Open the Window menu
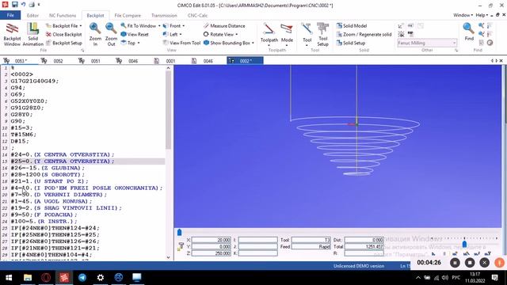 pyautogui.click(x=463, y=15)
